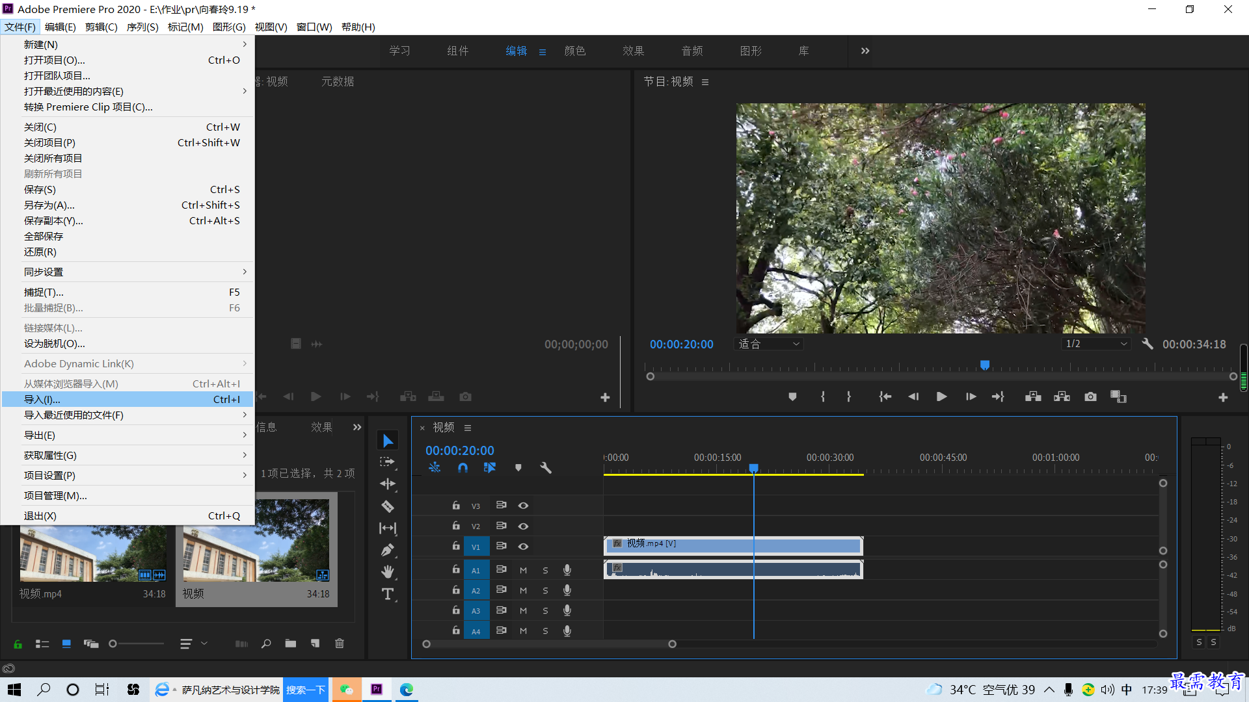This screenshot has height=702, width=1249.
Task: Add marker in timeline header
Action: click(518, 468)
